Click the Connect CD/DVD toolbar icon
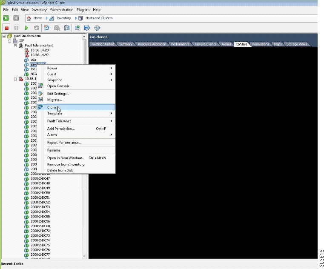 click(97, 28)
